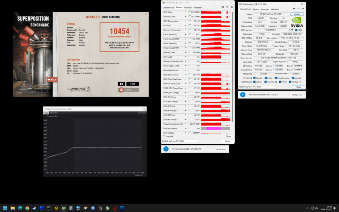Viewport: 339px width, 212px height.
Task: Click the blue info icon under the Sensors window
Action: (166, 149)
